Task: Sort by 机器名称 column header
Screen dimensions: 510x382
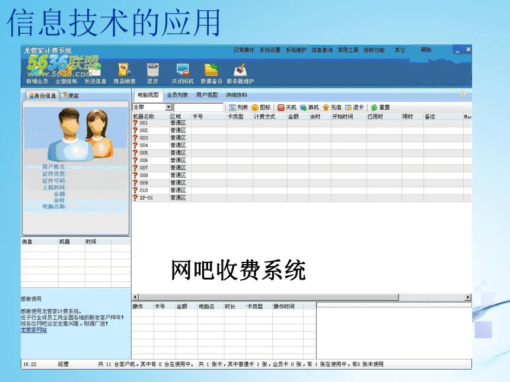Action: [150, 116]
